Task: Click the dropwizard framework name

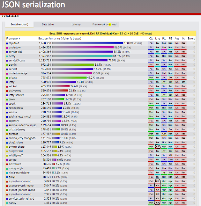Action: (x=16, y=151)
